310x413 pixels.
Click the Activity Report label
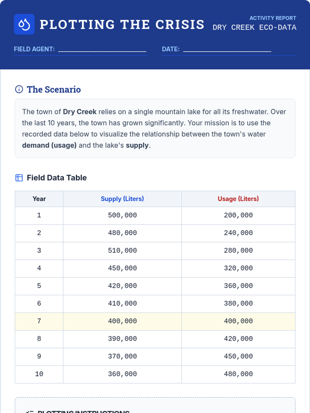273,18
